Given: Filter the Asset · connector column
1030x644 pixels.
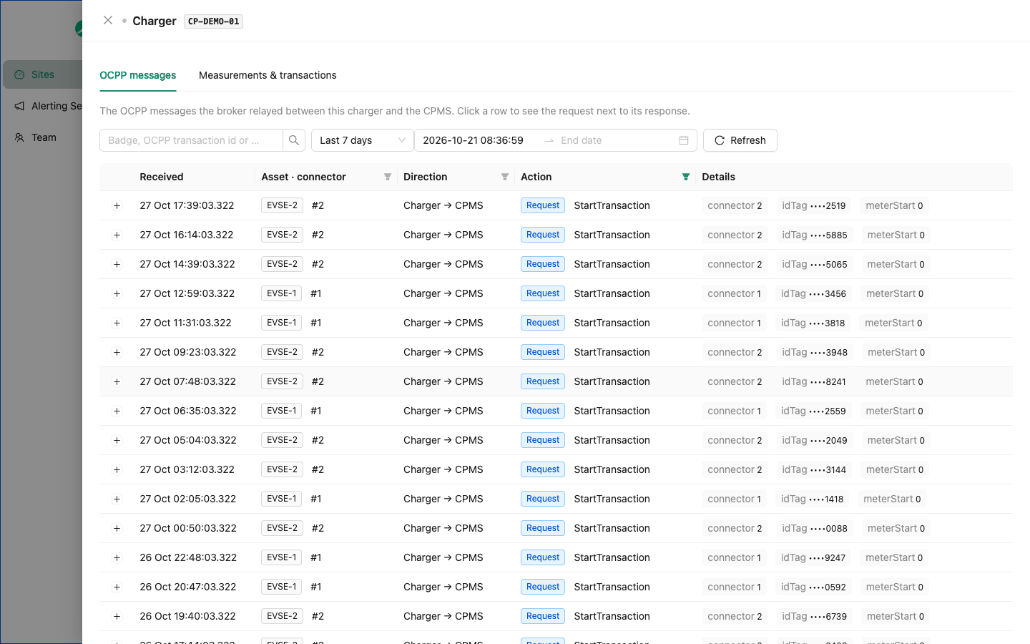Looking at the screenshot, I should (388, 177).
